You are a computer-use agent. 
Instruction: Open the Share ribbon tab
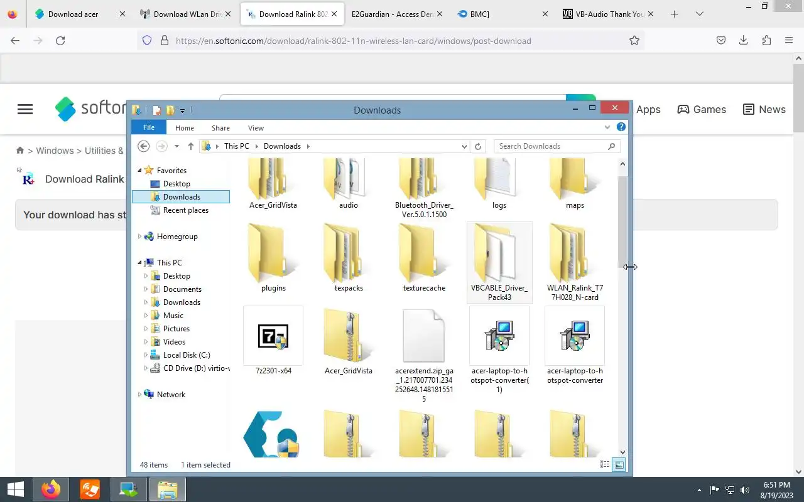tap(220, 127)
